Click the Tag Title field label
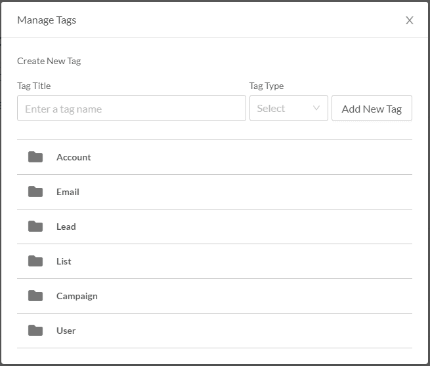 click(x=33, y=86)
